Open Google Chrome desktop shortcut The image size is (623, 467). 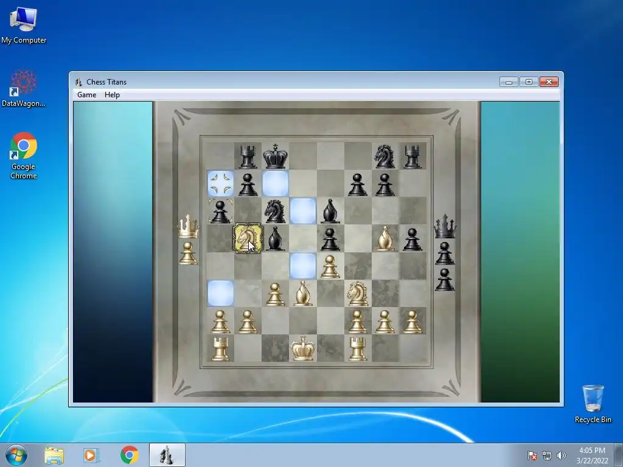[x=24, y=156]
